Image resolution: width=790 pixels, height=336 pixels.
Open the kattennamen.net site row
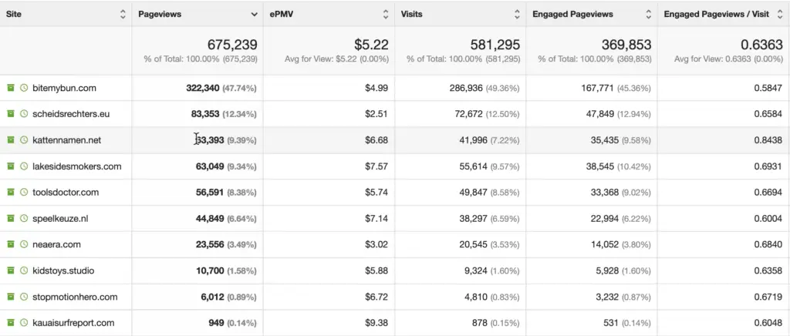click(66, 139)
